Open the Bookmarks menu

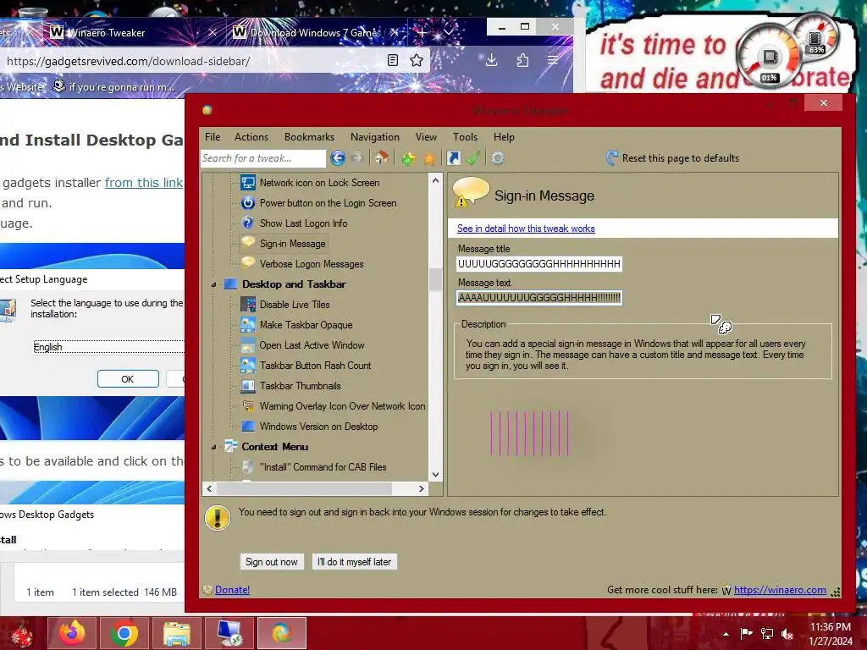(x=309, y=137)
